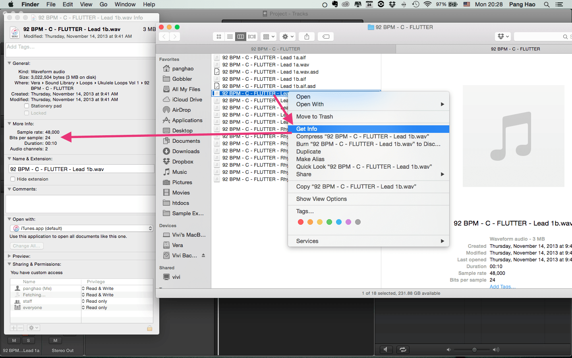Screen dimensions: 572x358
Task: Click the lock icon in Info window
Action: point(150,328)
